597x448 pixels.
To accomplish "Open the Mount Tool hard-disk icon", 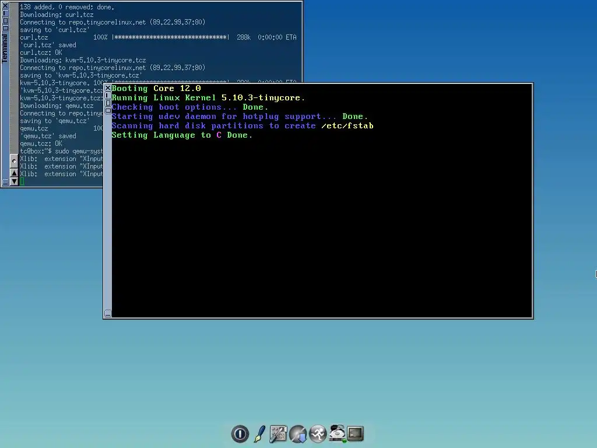I will pos(337,433).
